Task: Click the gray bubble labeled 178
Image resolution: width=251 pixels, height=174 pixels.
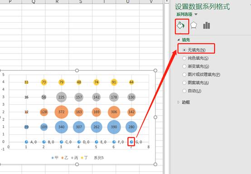Action: pos(114,97)
